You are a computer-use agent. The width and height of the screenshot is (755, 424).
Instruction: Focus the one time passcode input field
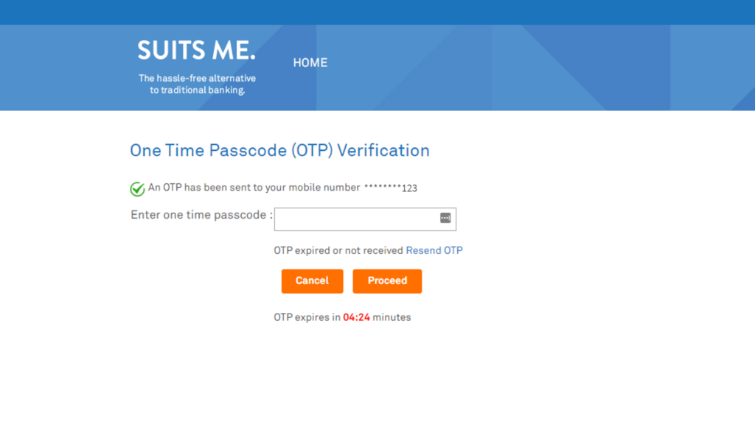365,219
